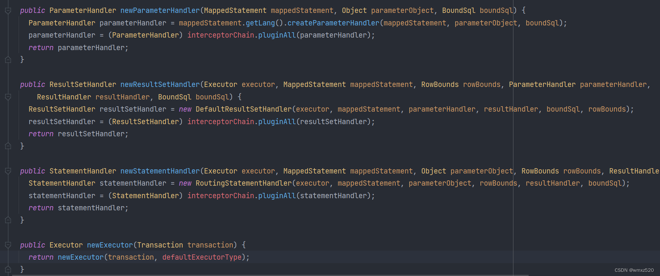660x276 pixels.
Task: Click the (ParameterHandler) cast expression
Action: tap(145, 35)
